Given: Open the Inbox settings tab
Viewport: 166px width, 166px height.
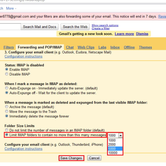Looking at the screenshot, I should pos(115,47).
